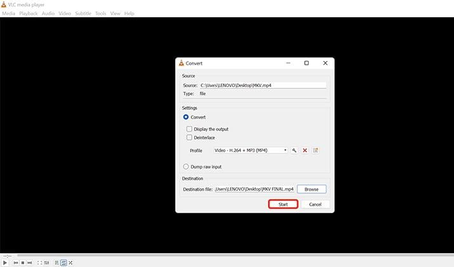454x267 pixels.
Task: Click the stop playback button
Action: [x=23, y=263]
